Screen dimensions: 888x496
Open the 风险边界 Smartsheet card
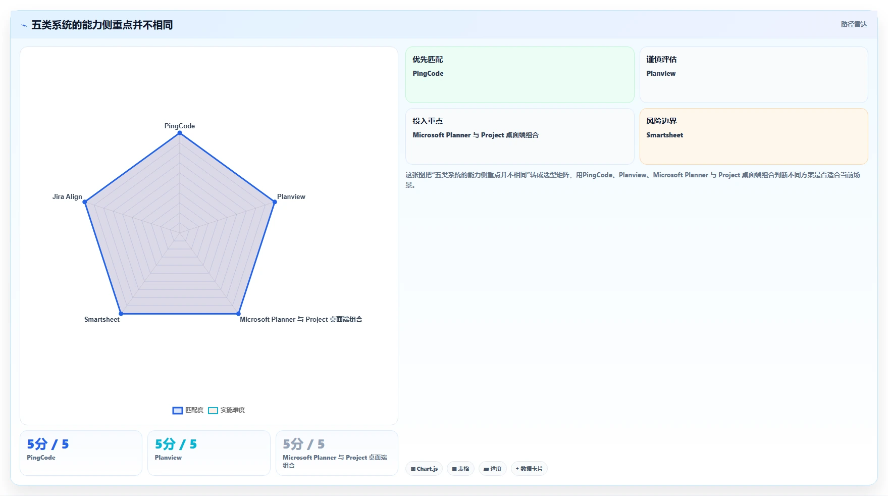[x=754, y=136]
